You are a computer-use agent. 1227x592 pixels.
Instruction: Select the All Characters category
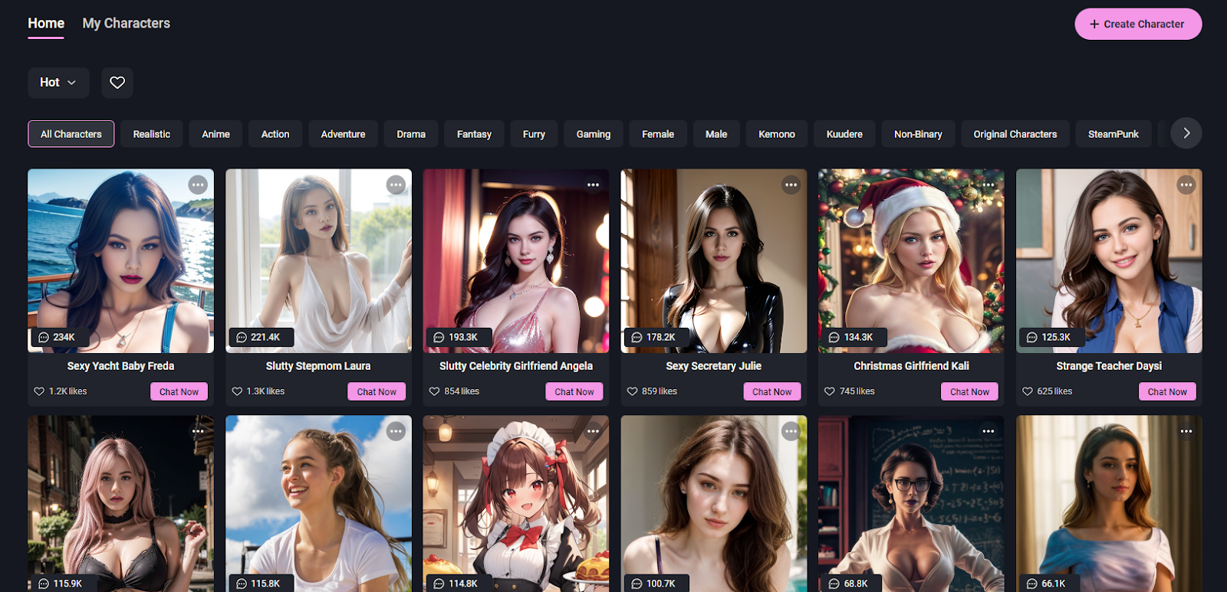coord(71,134)
